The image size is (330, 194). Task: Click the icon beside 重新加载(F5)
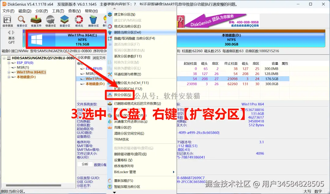click(110, 181)
